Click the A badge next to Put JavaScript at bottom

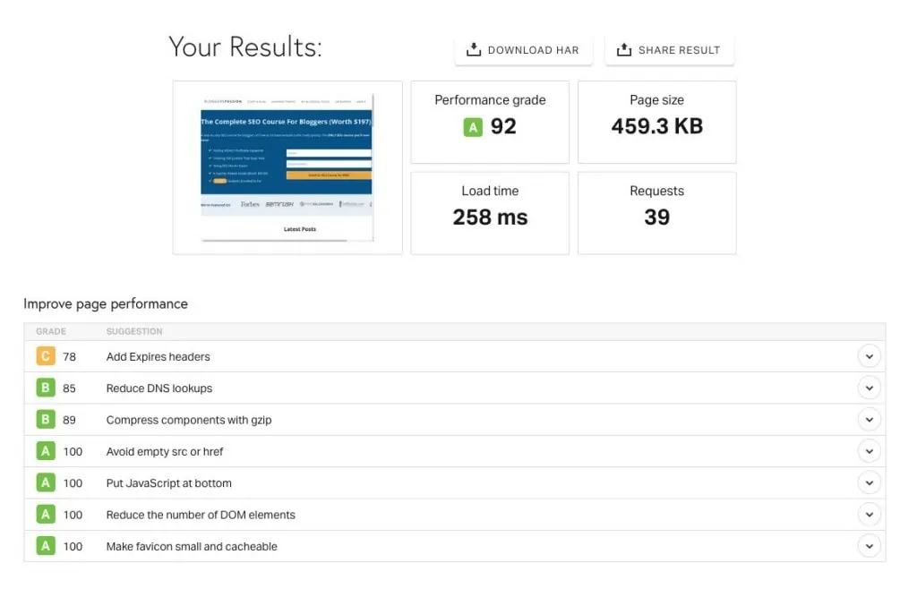[x=45, y=482]
